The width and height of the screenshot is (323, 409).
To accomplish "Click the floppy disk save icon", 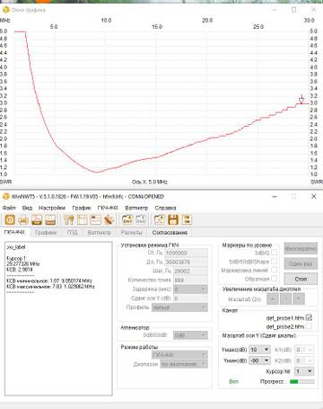I will (173, 220).
